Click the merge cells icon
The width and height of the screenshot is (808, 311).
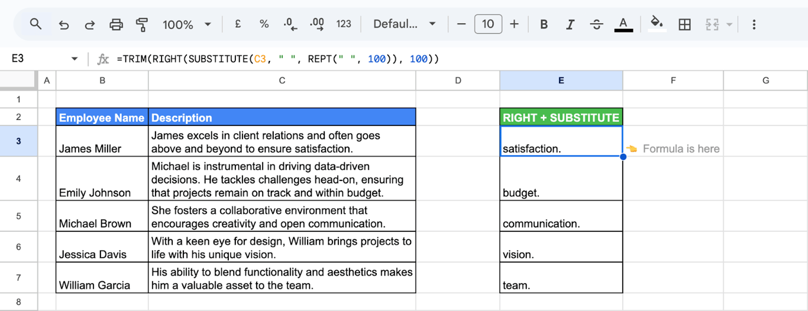point(712,24)
